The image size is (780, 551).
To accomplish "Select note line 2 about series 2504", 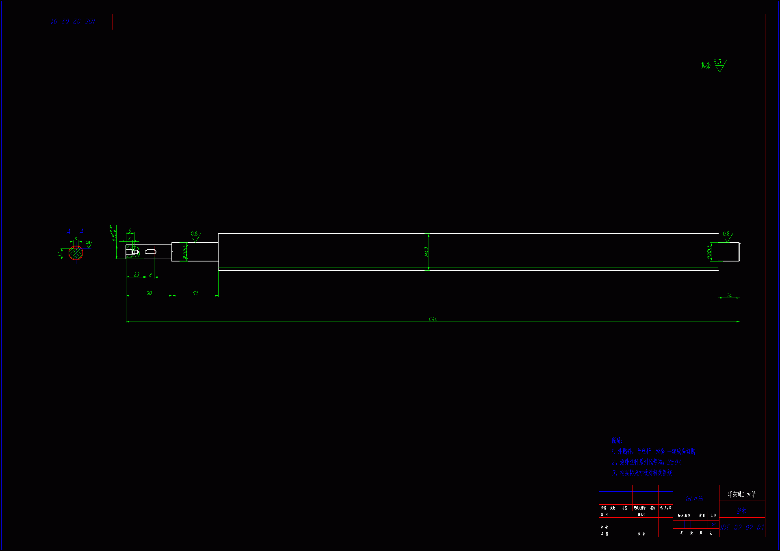I will (x=646, y=462).
